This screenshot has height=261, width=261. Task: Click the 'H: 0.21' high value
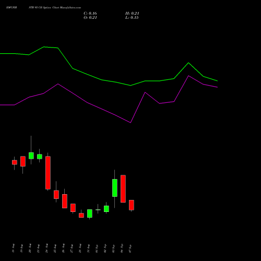click(x=132, y=14)
